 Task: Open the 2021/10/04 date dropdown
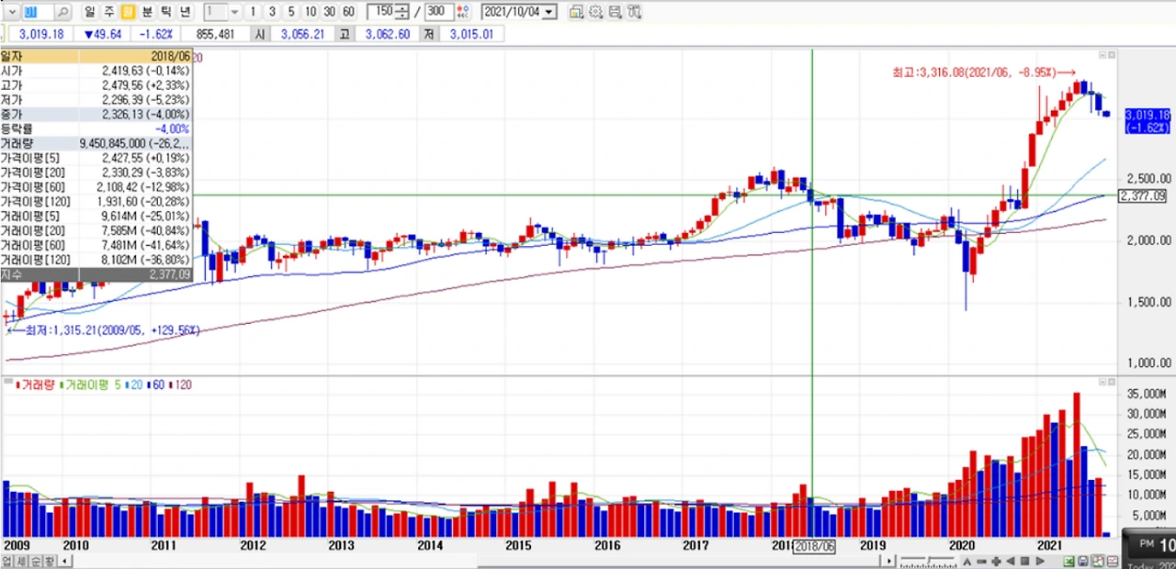point(549,12)
